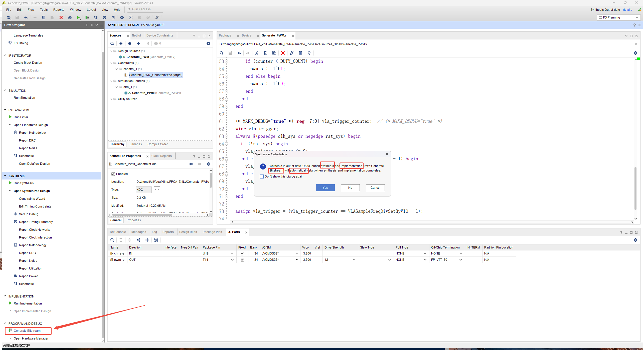Click the details link near Synthesis Out-of-date

[627, 10]
